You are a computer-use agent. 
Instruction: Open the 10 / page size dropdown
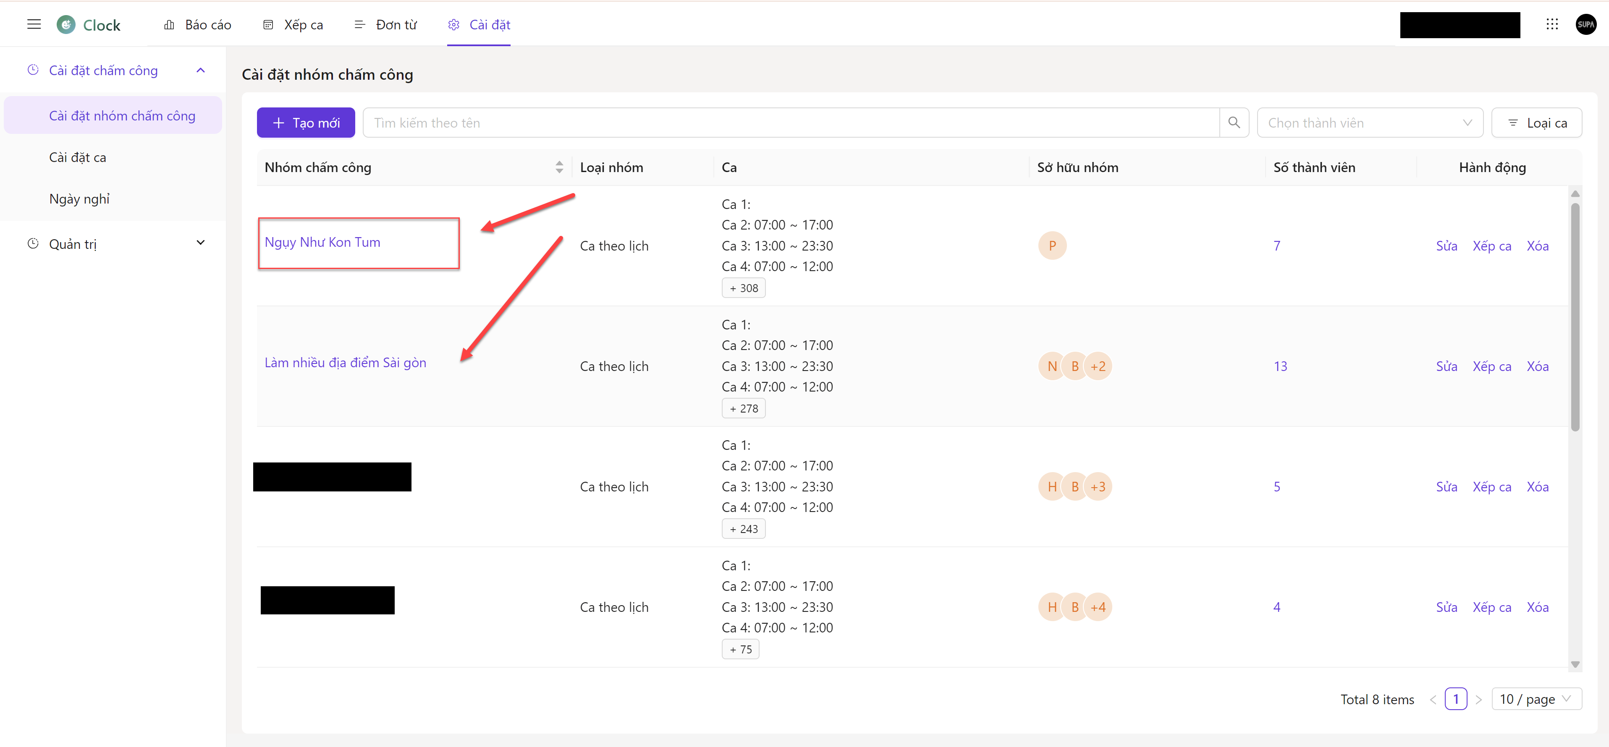click(1536, 699)
